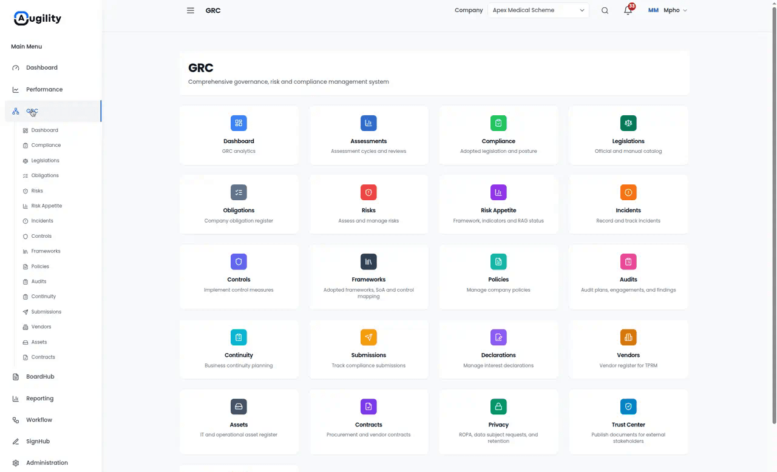Expand BoardHub in the main menu
This screenshot has height=472, width=777.
point(53,377)
